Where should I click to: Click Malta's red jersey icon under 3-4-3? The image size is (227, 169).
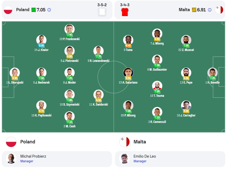pos(125,12)
